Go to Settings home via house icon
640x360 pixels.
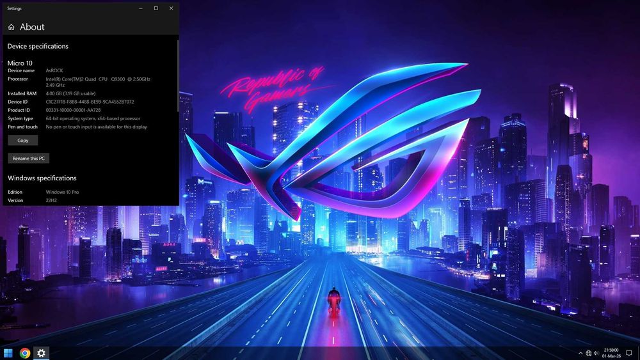click(x=12, y=27)
